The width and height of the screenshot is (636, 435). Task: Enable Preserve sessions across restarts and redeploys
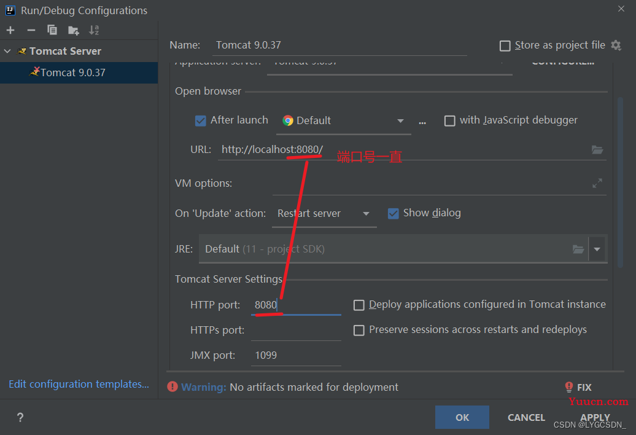(x=359, y=330)
